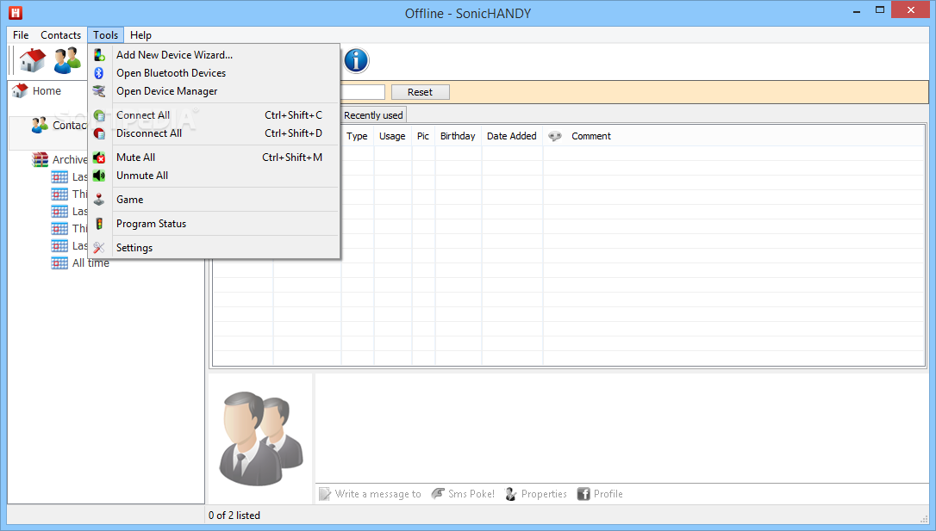Choose Open Device Manager

pos(214,91)
